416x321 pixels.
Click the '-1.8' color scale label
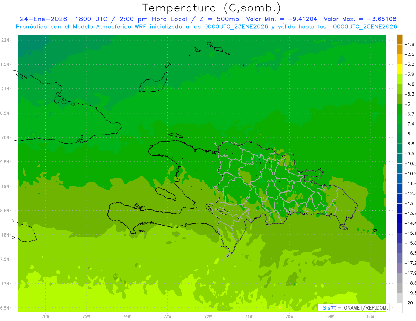[x=409, y=44]
